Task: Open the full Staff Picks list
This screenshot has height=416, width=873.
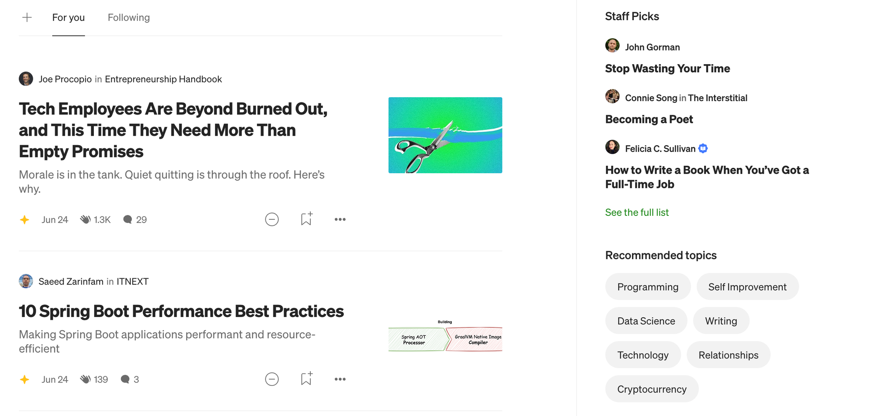Action: pos(637,212)
